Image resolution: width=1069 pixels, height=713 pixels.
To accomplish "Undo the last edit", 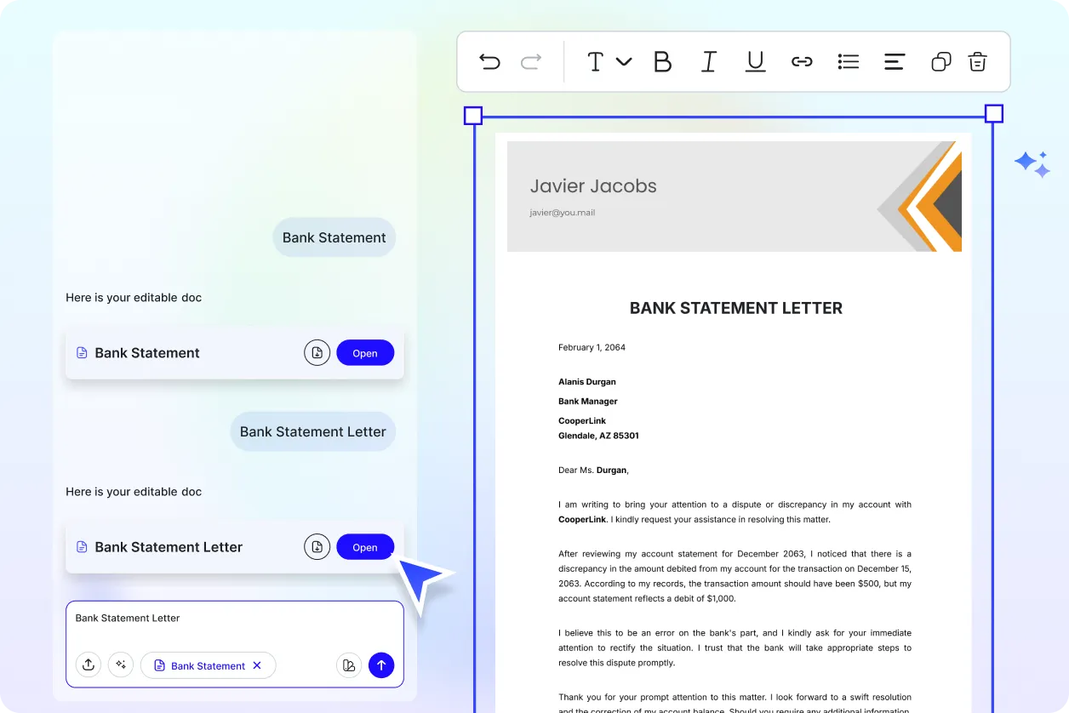I will pos(489,61).
